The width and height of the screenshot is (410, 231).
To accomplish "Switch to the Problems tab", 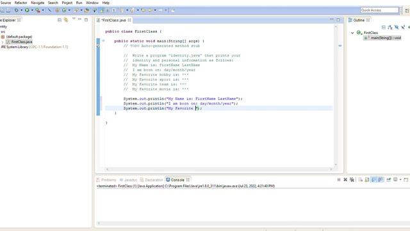I will [106, 180].
